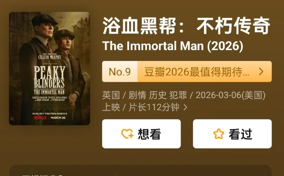Image resolution: width=284 pixels, height=176 pixels.
Task: Click Cillian Murphy's name on the poster
Action: pos(50,57)
